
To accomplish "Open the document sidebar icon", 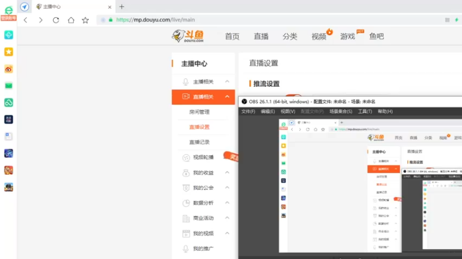I will pyautogui.click(x=9, y=136).
